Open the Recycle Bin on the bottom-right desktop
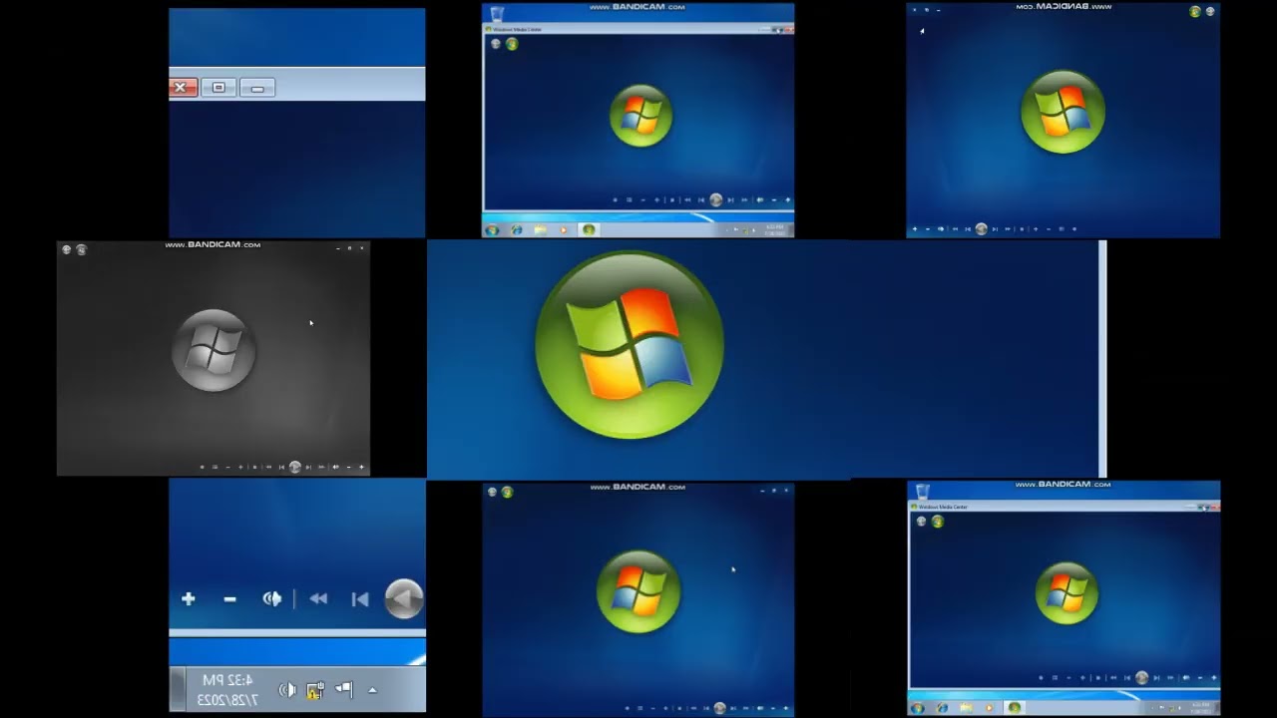This screenshot has width=1277, height=718. click(923, 492)
